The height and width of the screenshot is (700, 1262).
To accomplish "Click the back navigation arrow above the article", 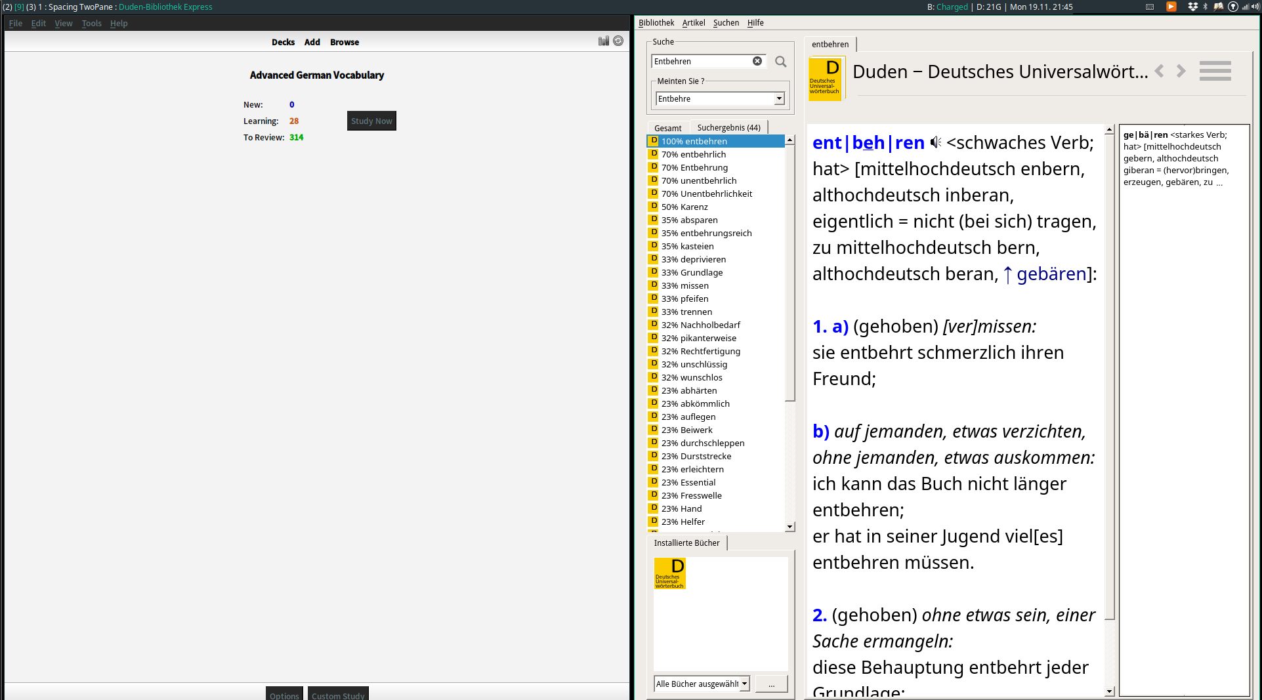I will tap(1159, 71).
